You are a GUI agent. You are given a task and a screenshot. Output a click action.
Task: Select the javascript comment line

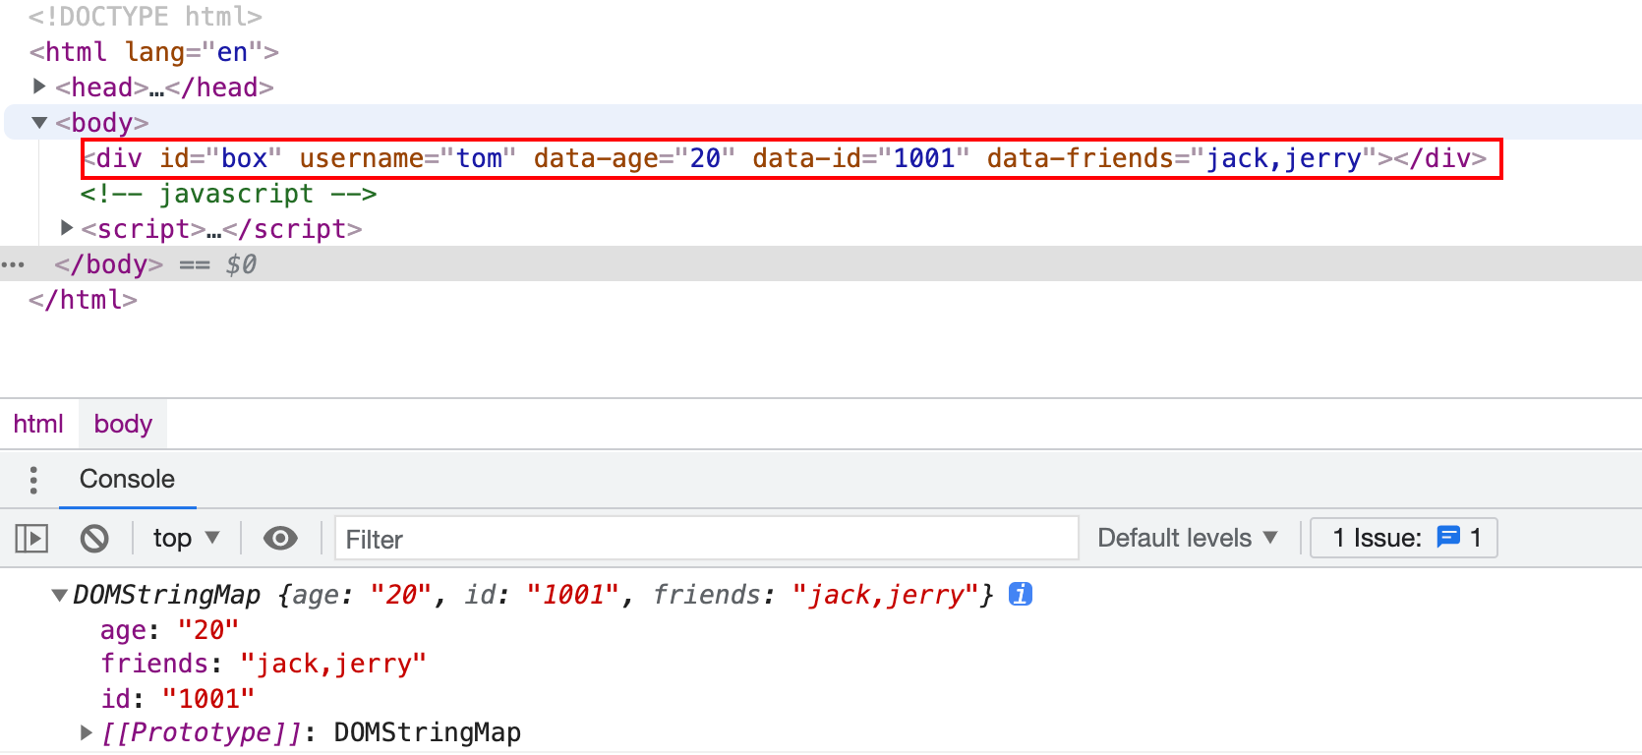click(x=228, y=194)
